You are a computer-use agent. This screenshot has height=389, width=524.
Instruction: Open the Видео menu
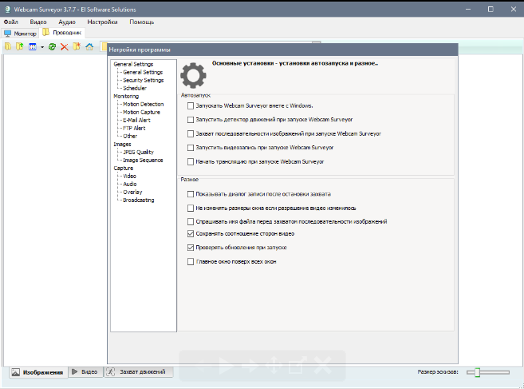coord(38,22)
